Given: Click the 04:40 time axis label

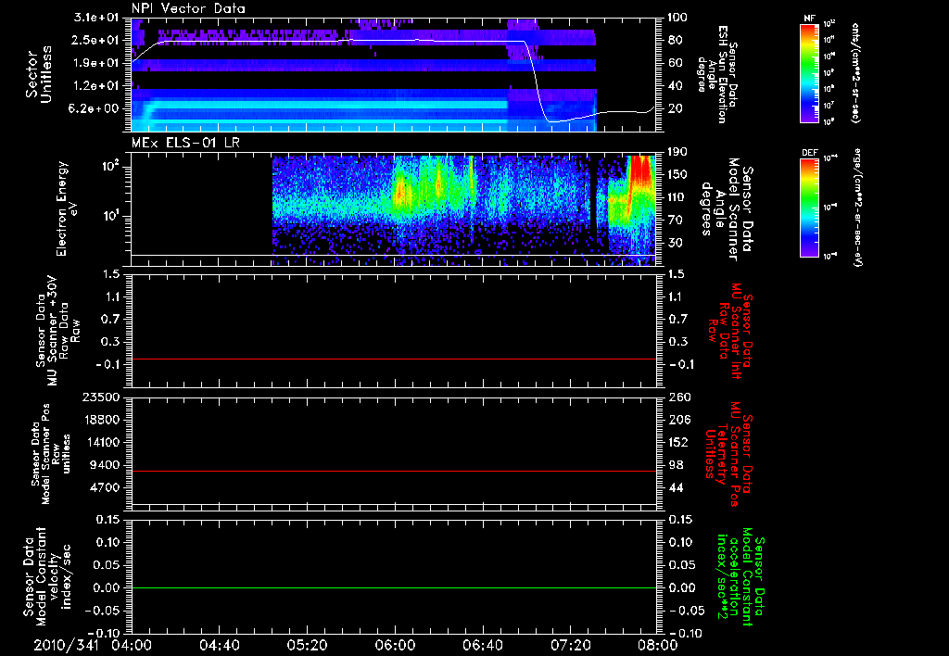Looking at the screenshot, I should (x=221, y=644).
